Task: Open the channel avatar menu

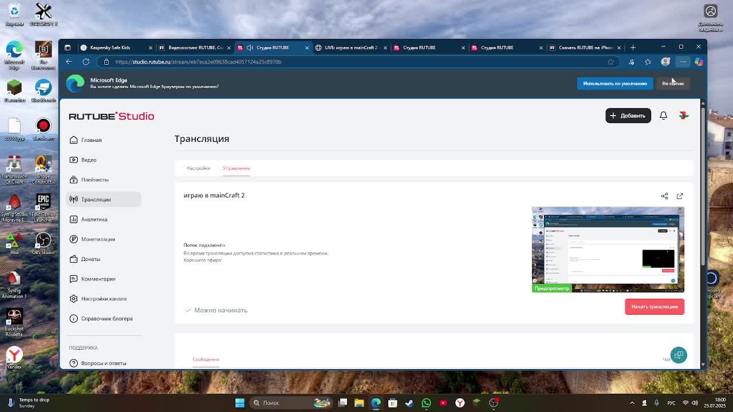Action: coord(684,116)
